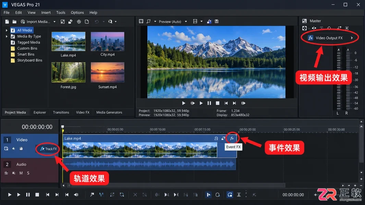Image resolution: width=365 pixels, height=205 pixels.
Task: Click the Import Media button
Action: tap(35, 22)
